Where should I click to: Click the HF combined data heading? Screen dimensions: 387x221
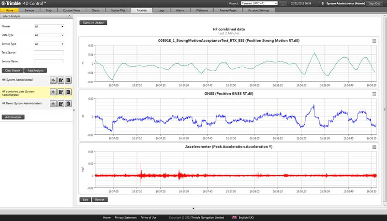click(229, 29)
